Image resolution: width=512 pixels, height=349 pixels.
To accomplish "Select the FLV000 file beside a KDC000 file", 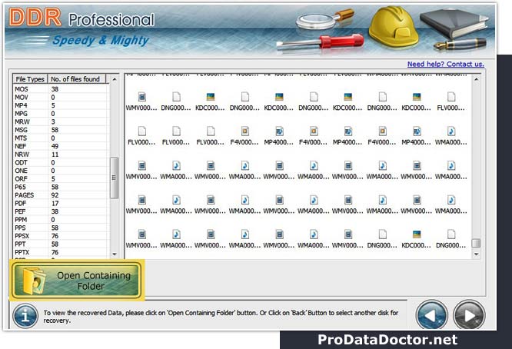I will (x=451, y=101).
